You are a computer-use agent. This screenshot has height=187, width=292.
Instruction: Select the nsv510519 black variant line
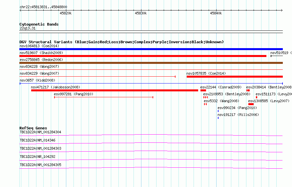[277, 56]
